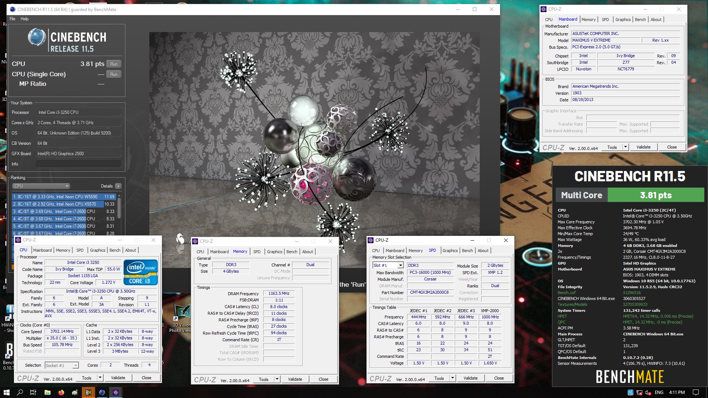This screenshot has height=398, width=708.
Task: Launch Firefox from the taskbar
Action: (61, 392)
